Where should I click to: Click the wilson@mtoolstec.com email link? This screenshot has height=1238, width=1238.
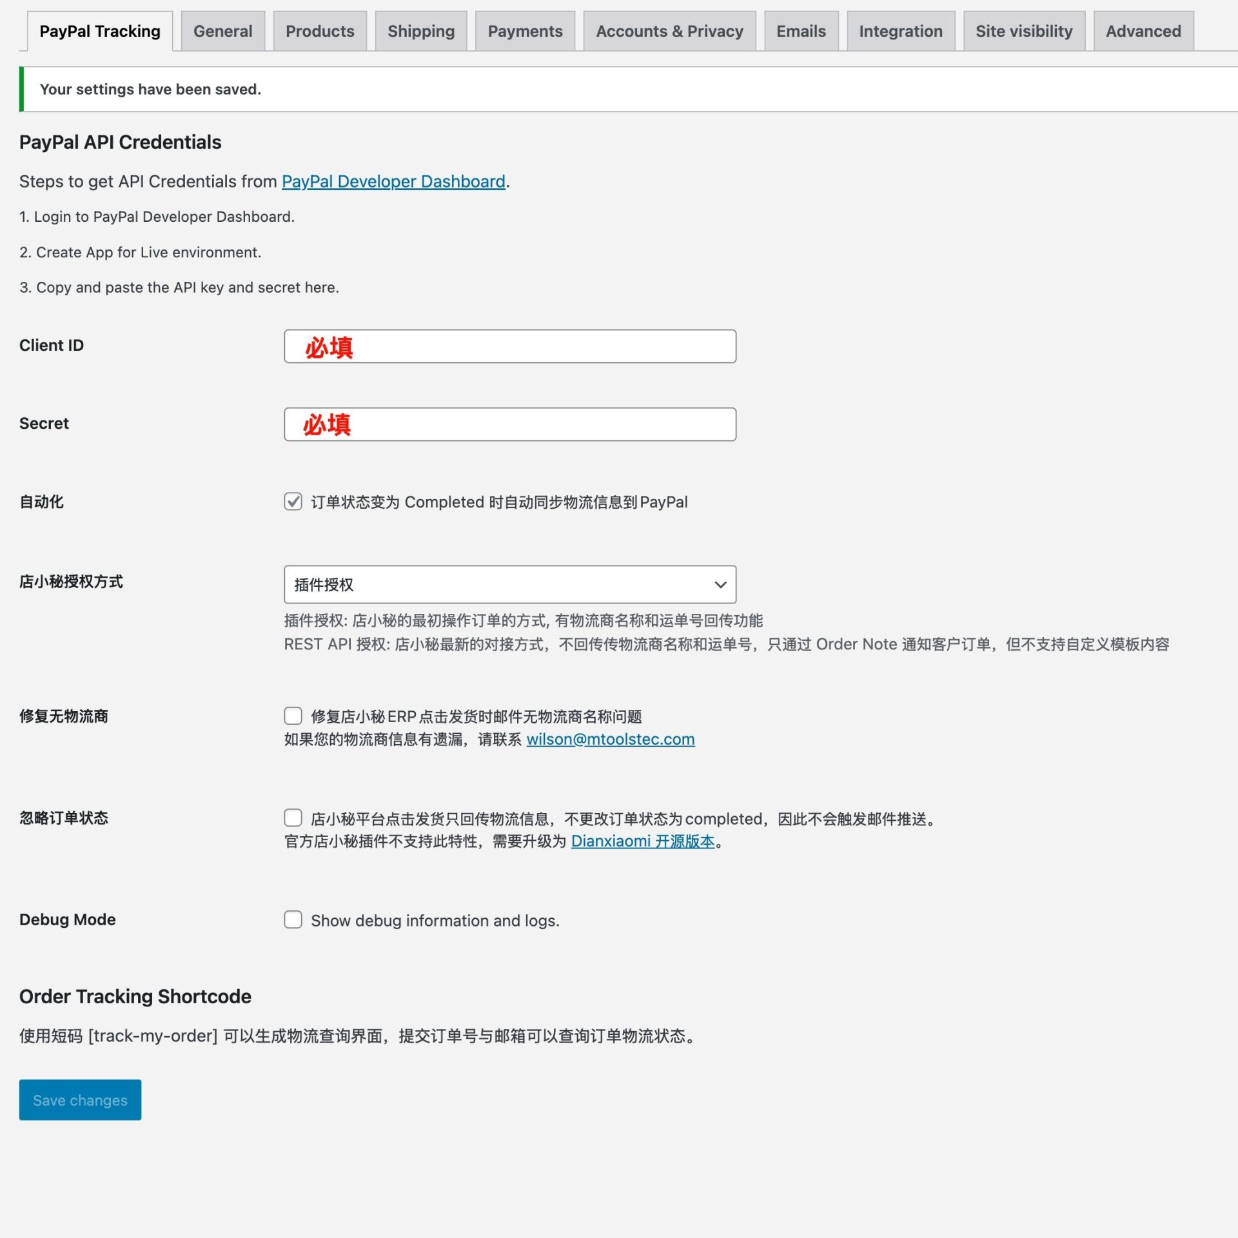(611, 739)
